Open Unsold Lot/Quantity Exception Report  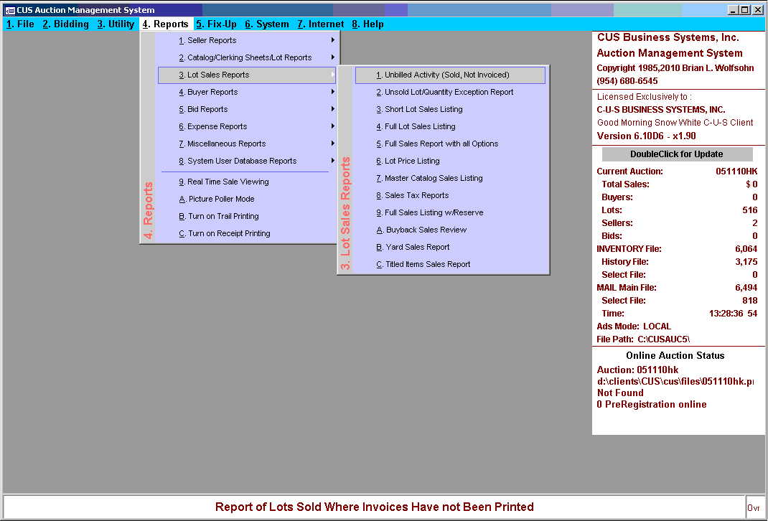pyautogui.click(x=450, y=92)
